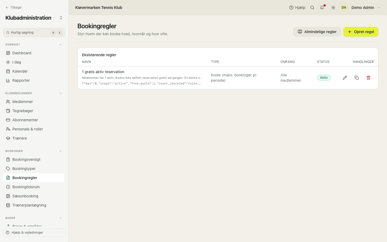Open Hjælp & vejledninger at sidebar bottom
387x242 pixels.
click(34, 233)
